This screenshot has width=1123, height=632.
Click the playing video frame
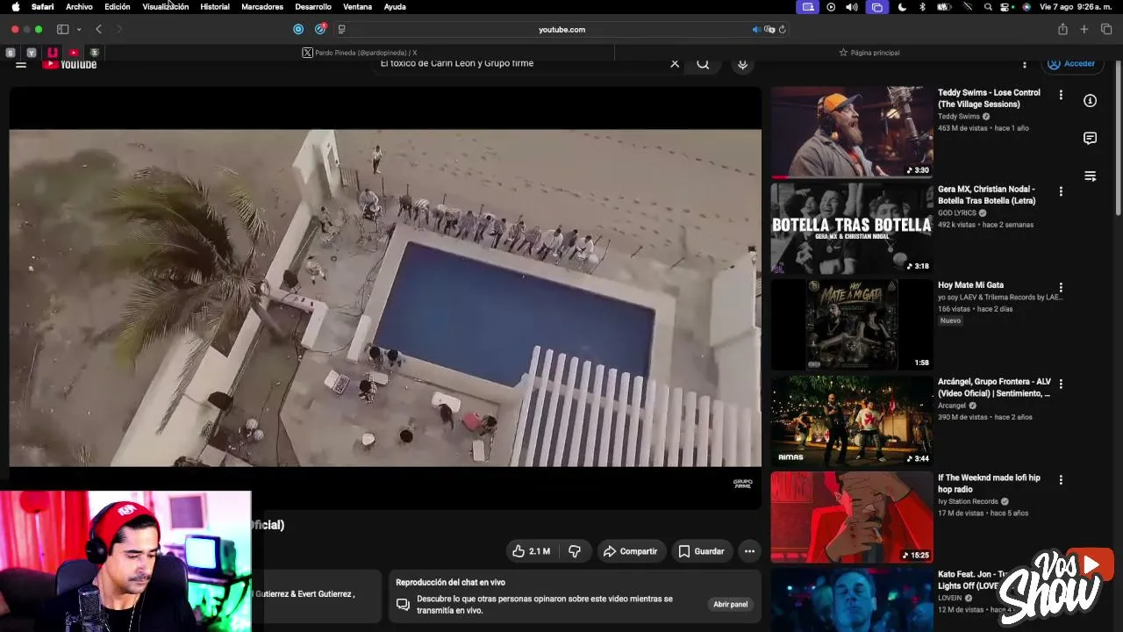point(385,298)
